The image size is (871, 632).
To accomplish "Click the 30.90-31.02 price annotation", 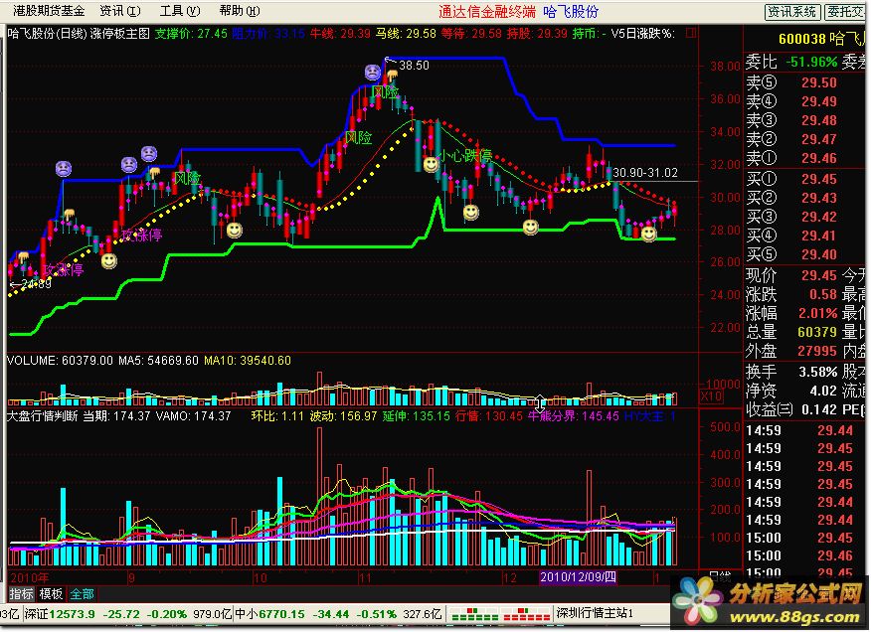I will tap(645, 173).
